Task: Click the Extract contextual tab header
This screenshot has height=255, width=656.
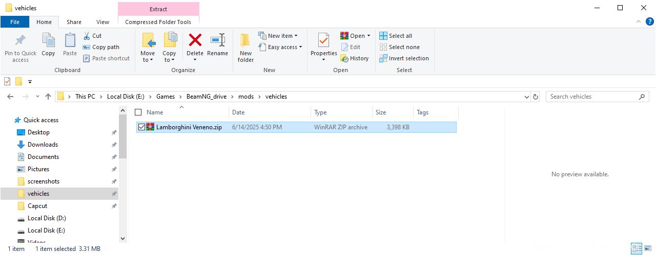Action: pyautogui.click(x=158, y=9)
